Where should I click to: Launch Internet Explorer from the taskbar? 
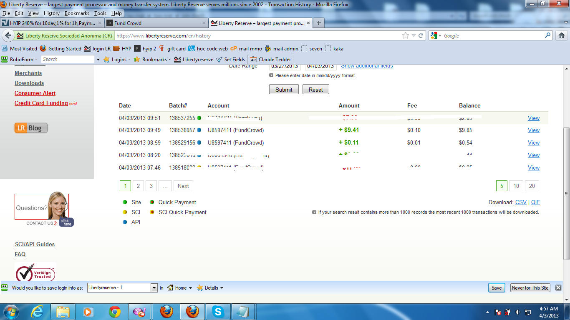tap(38, 311)
